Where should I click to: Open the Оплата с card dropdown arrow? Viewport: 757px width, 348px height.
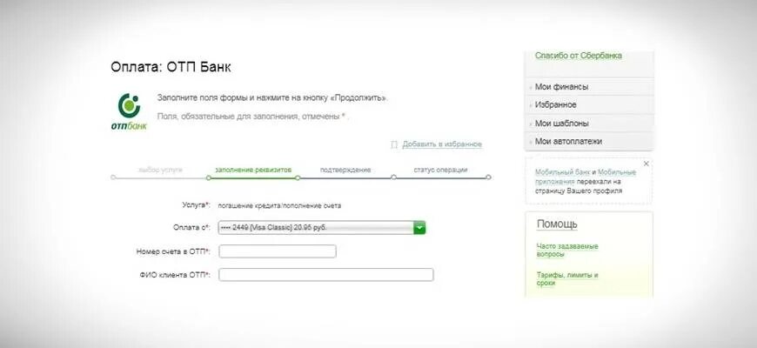(419, 227)
